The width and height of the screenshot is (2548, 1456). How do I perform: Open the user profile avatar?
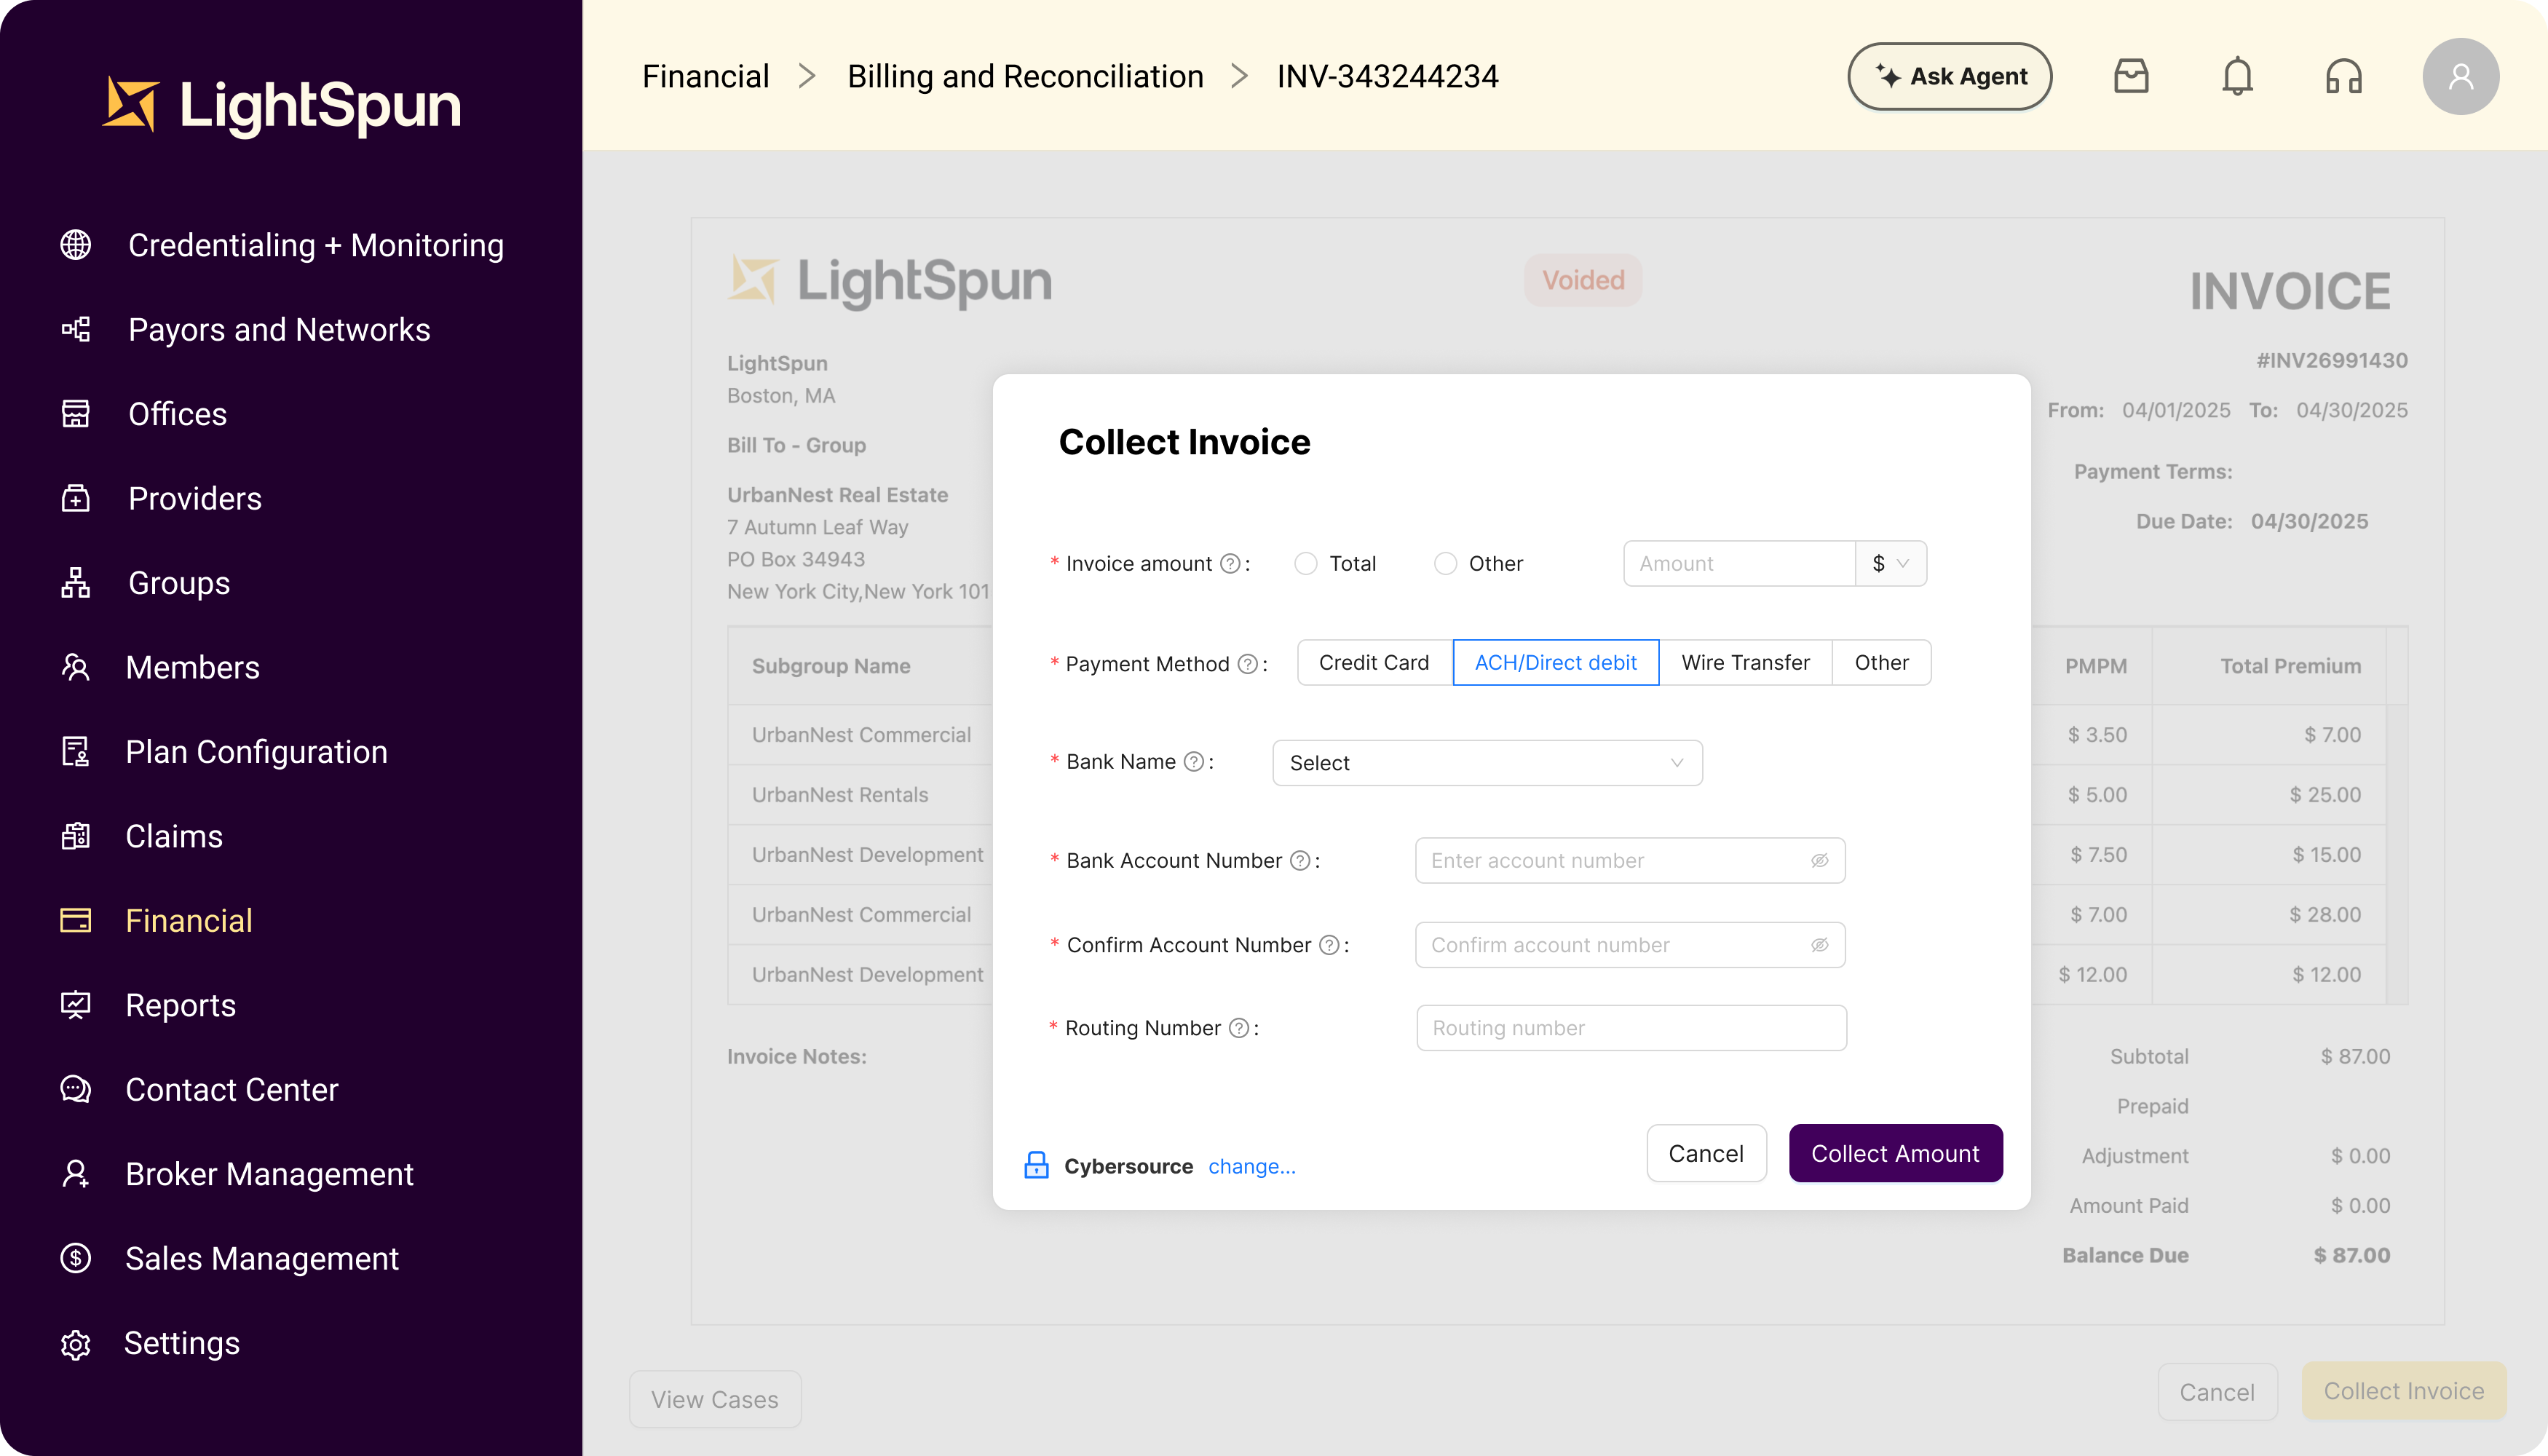(2460, 76)
